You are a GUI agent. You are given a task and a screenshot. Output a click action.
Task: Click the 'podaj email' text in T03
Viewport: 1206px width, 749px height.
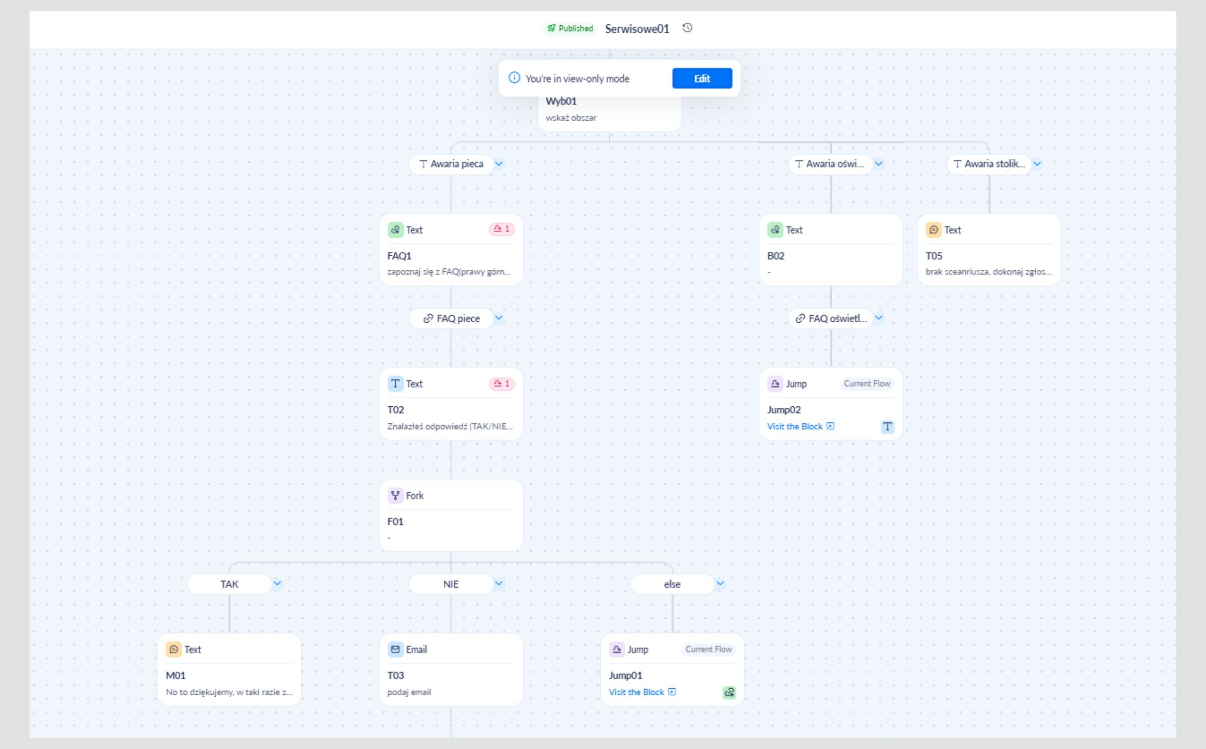pos(409,692)
